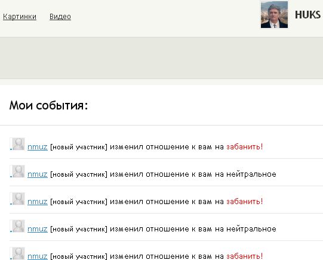Click nmuz avatar in third event
Image resolution: width=323 pixels, height=260 pixels.
(x=18, y=199)
